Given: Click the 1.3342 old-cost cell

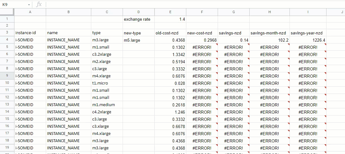Looking at the screenshot, I should pyautogui.click(x=170, y=54).
